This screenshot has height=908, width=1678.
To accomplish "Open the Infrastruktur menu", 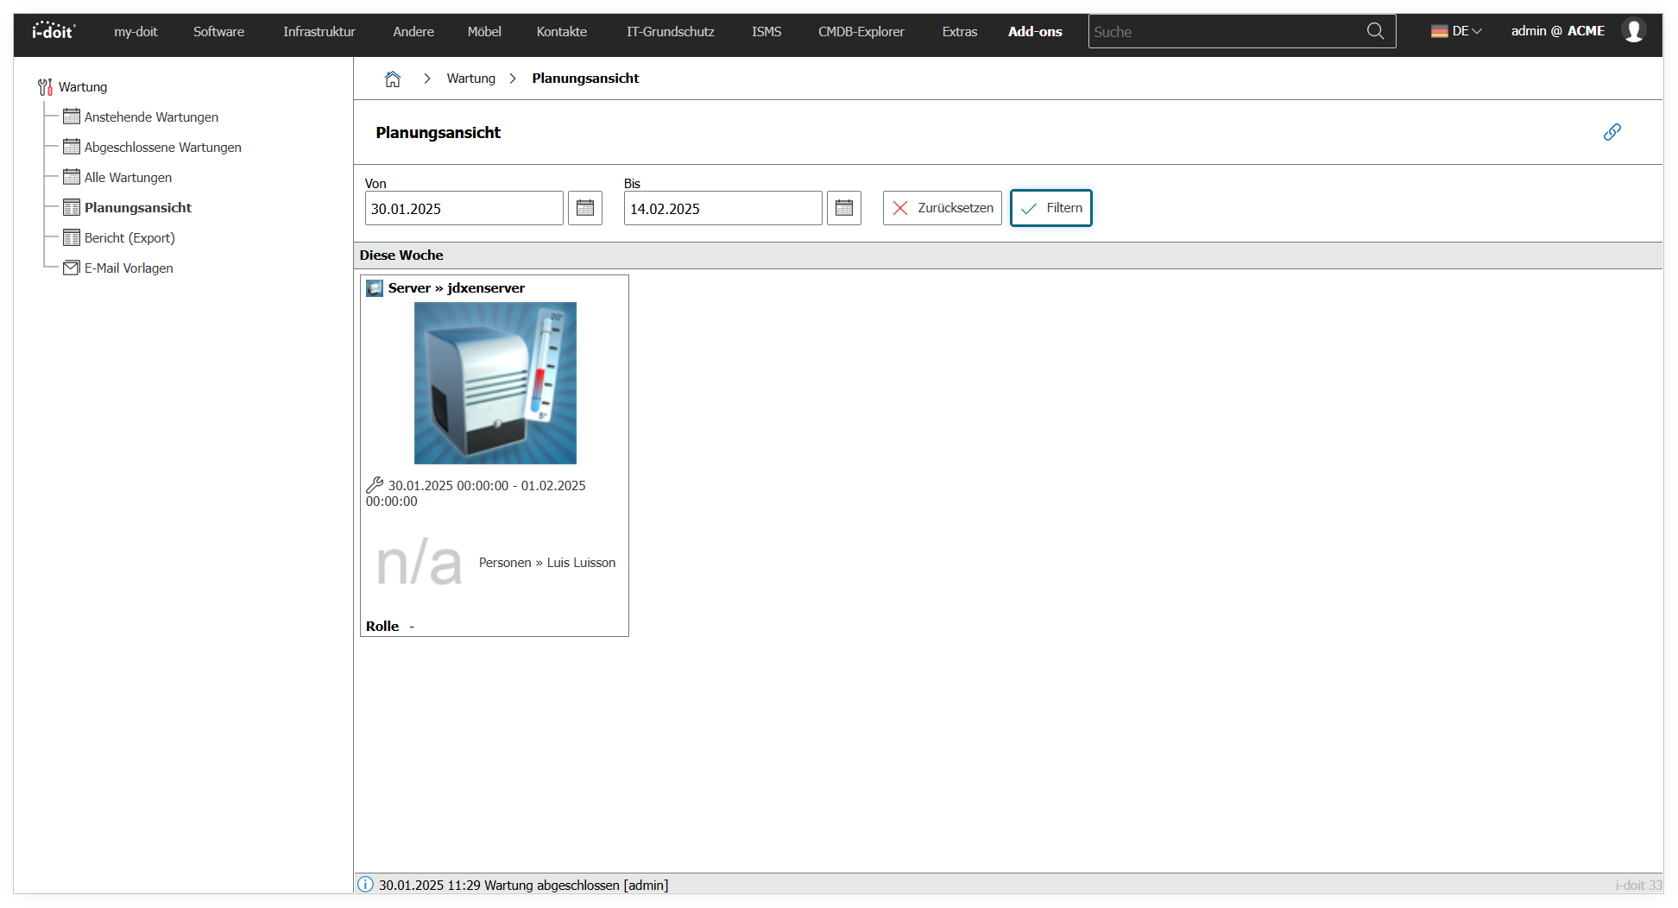I will pos(319,32).
